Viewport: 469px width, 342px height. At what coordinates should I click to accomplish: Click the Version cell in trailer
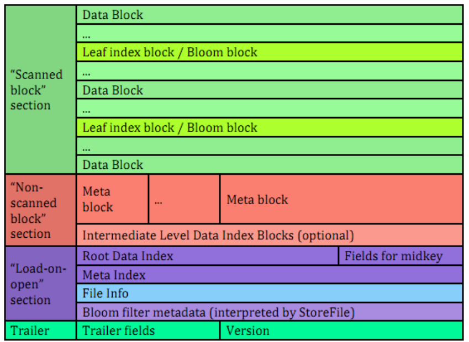click(x=341, y=330)
